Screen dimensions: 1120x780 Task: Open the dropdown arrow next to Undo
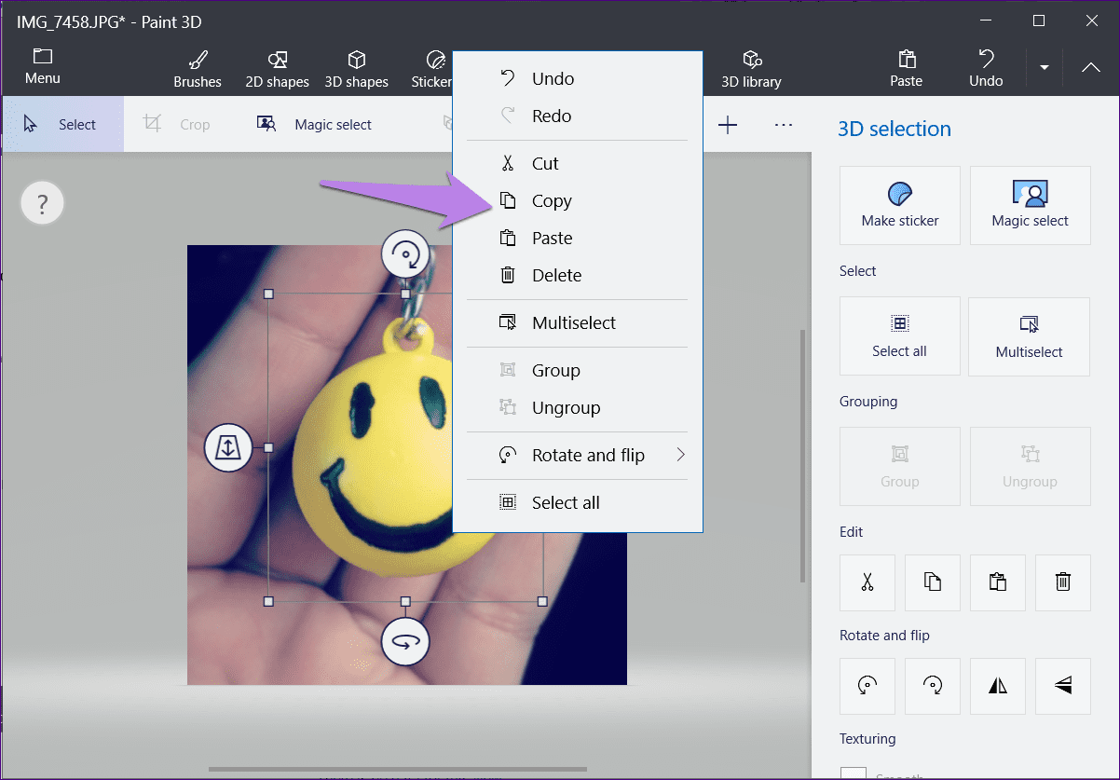coord(1045,68)
